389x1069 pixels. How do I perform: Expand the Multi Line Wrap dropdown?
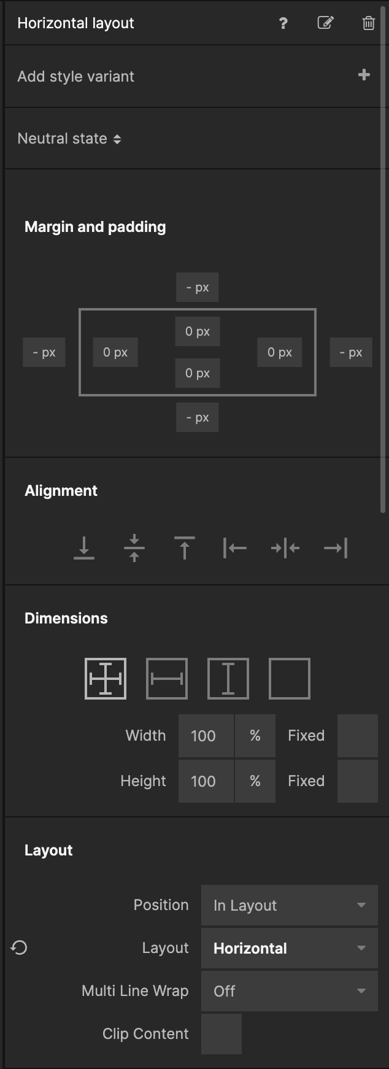pyautogui.click(x=290, y=991)
